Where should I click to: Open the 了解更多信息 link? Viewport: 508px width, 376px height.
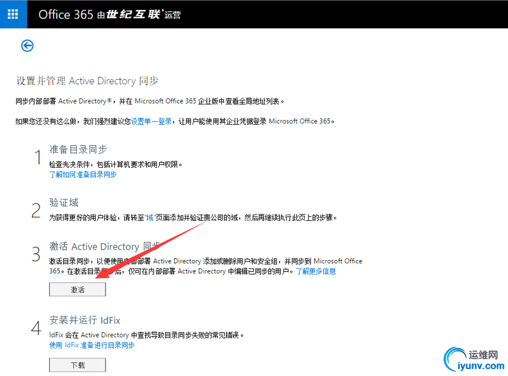pyautogui.click(x=316, y=271)
